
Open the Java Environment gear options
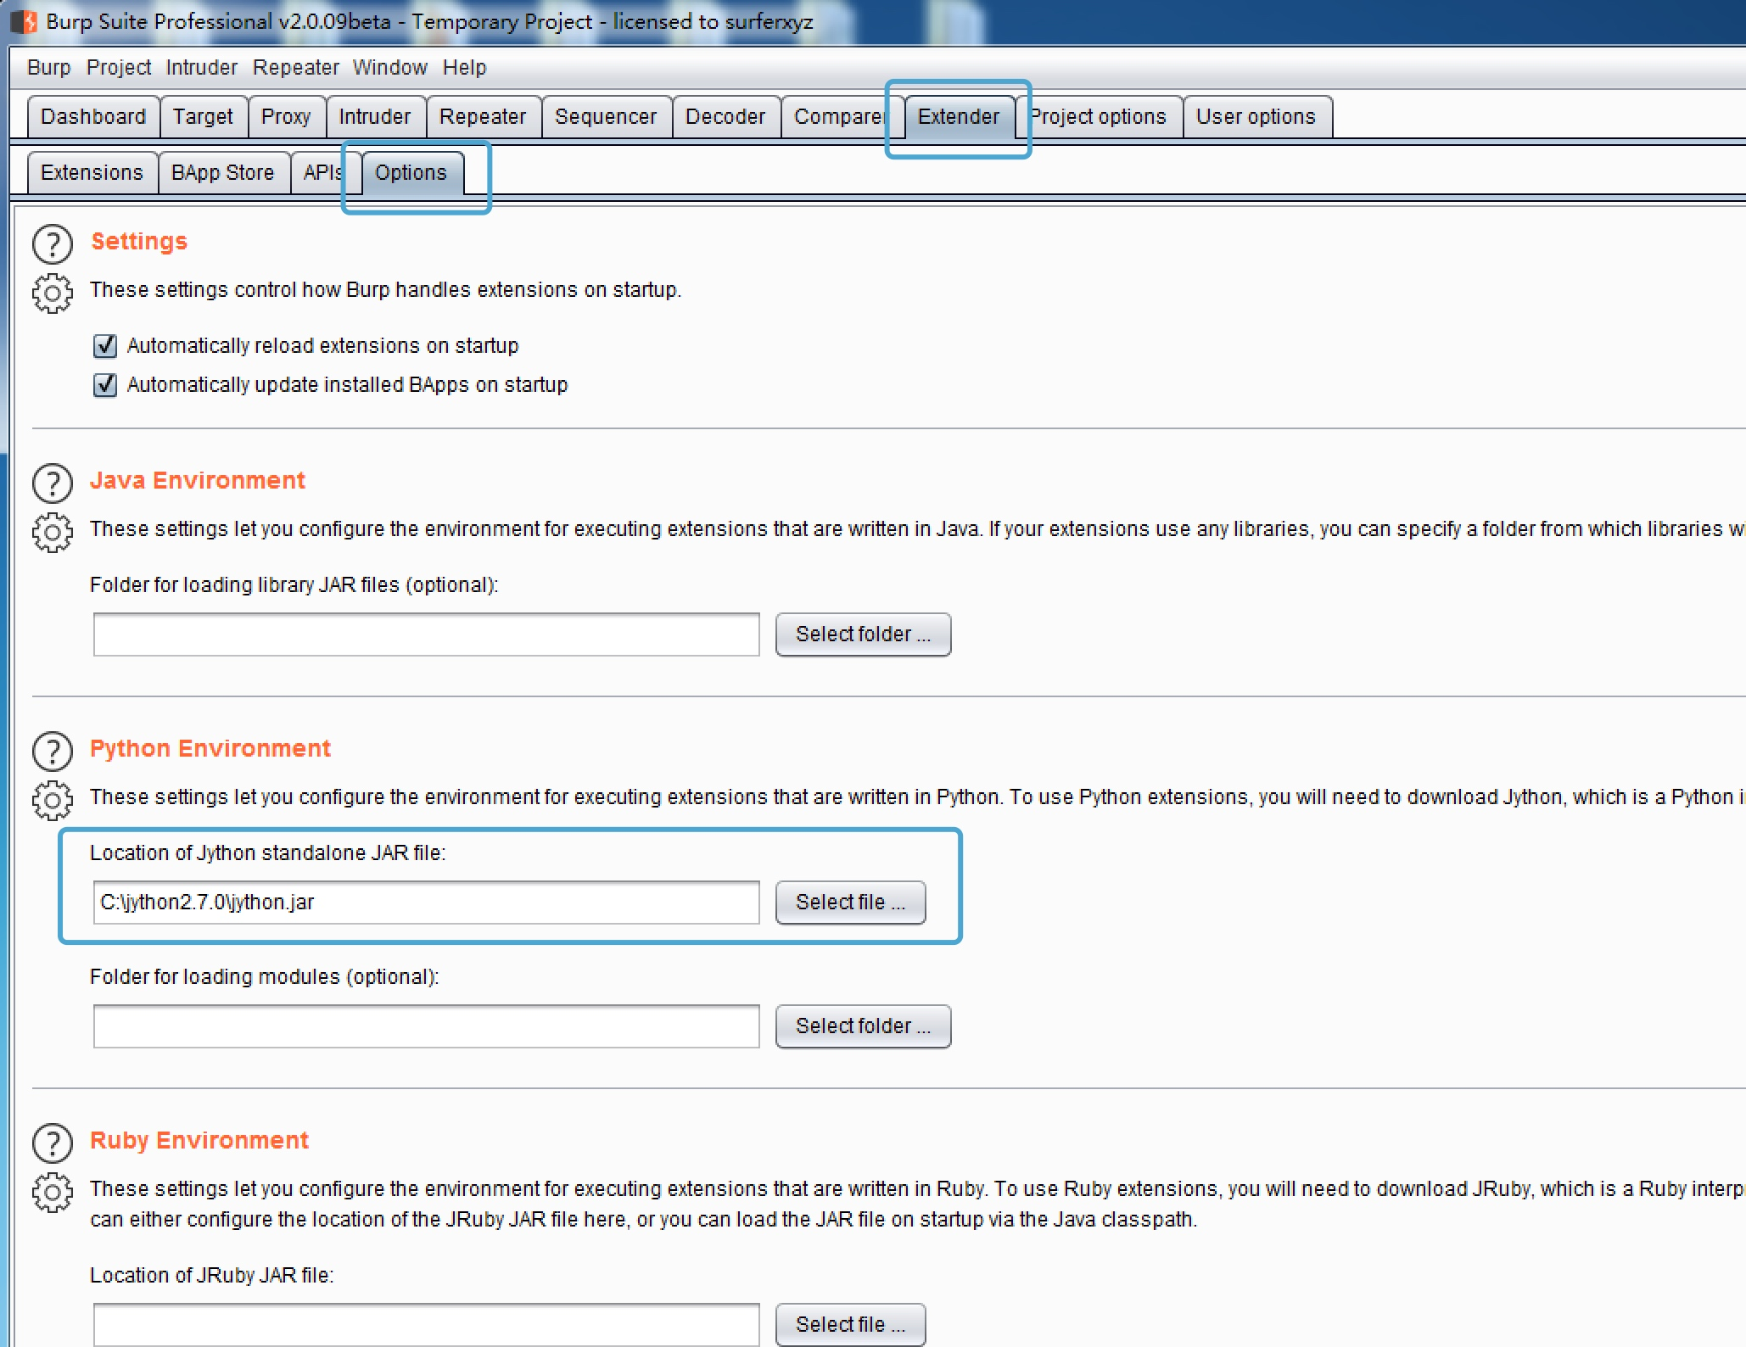coord(53,533)
